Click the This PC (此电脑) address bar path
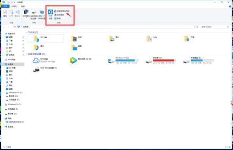 tap(26, 27)
